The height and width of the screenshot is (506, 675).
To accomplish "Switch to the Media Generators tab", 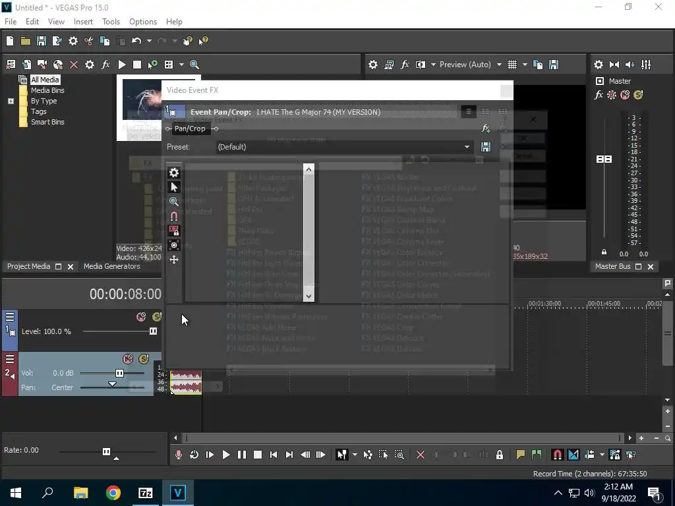I will 111,266.
